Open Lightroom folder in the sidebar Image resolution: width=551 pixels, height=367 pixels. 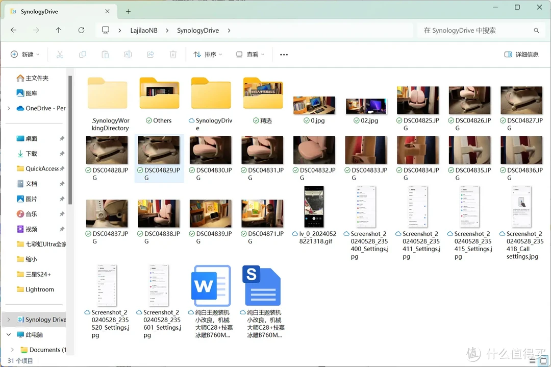click(x=40, y=289)
